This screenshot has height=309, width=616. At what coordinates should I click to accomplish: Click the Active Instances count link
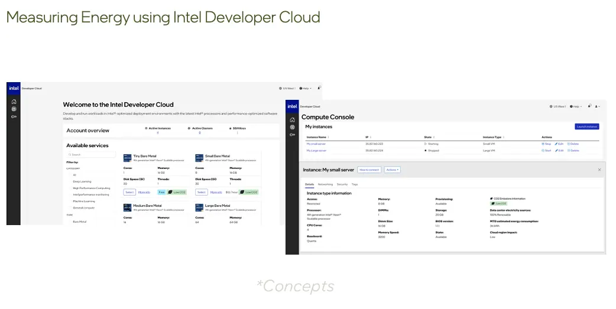coord(157,133)
